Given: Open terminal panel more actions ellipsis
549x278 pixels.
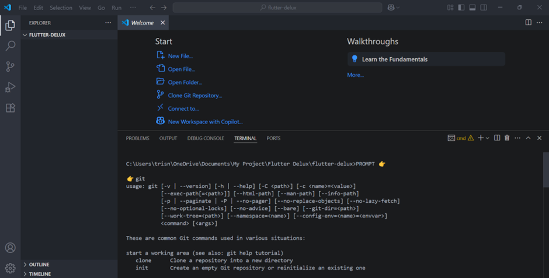Looking at the screenshot, I should click(517, 138).
